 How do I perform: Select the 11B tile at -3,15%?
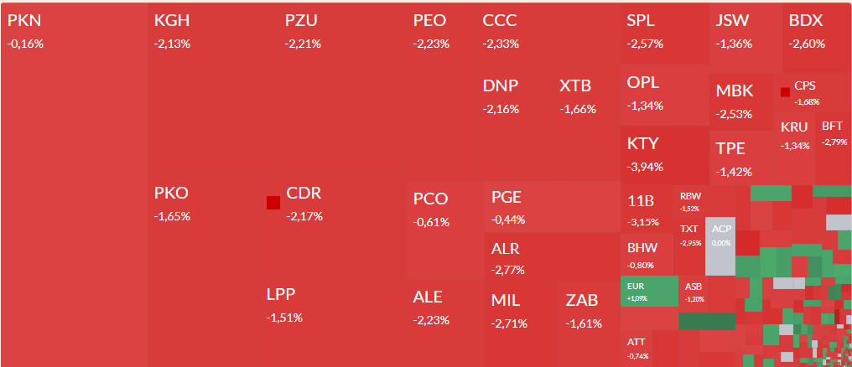click(647, 209)
